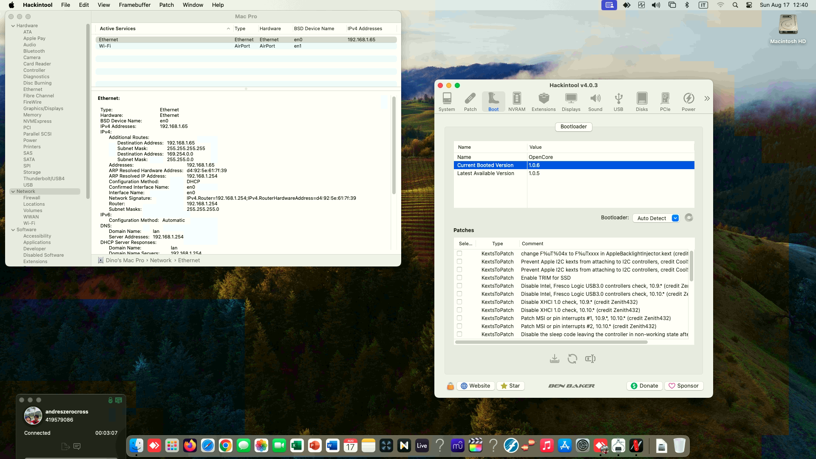816x459 pixels.
Task: Click the bootloader info round button
Action: 689,218
